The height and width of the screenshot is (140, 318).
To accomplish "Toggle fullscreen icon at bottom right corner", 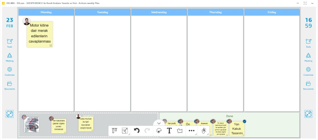I will pyautogui.click(x=308, y=114).
